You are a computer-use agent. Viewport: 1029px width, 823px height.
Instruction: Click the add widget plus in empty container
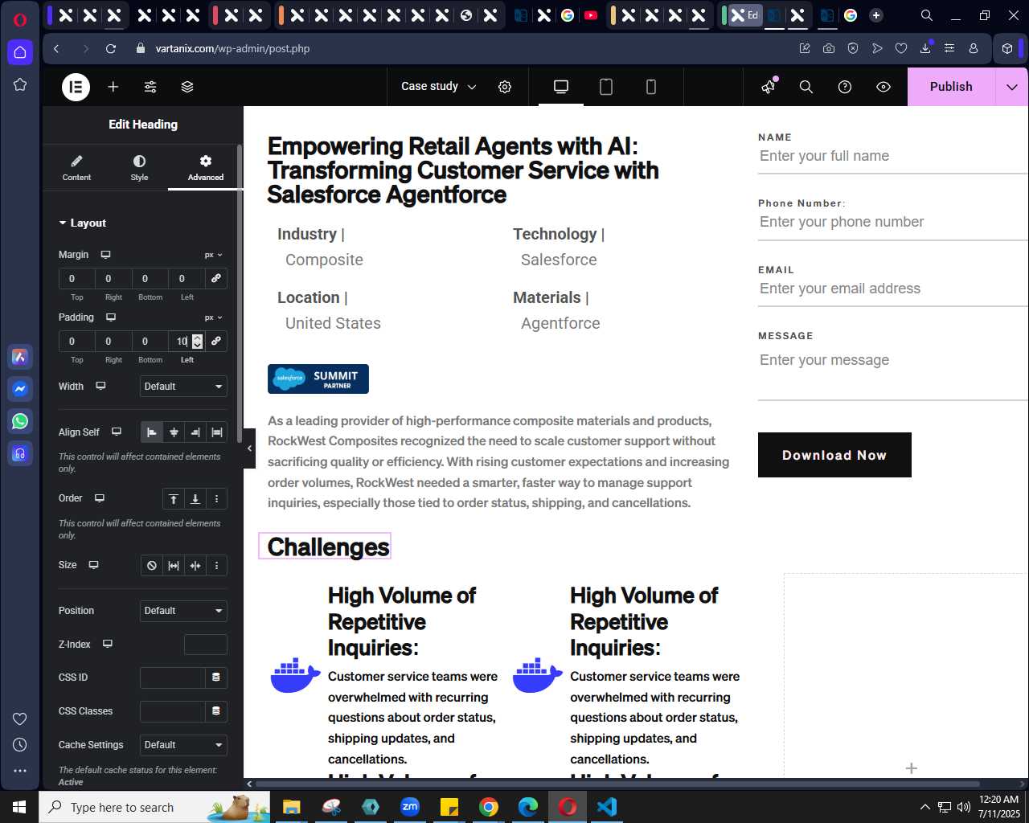point(911,768)
